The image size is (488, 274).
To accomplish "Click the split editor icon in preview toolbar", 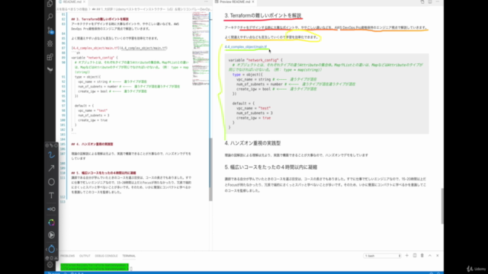I will [430, 2].
